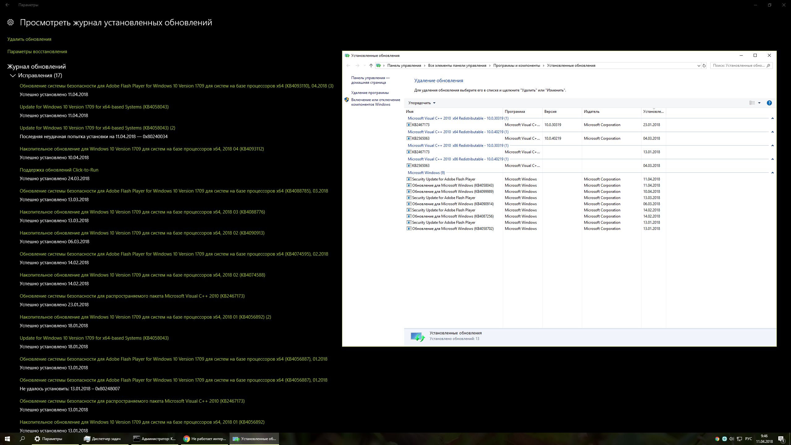Viewport: 791px width, 445px height.
Task: Open recent locations dropdown arrow in explorer
Action: click(365, 66)
